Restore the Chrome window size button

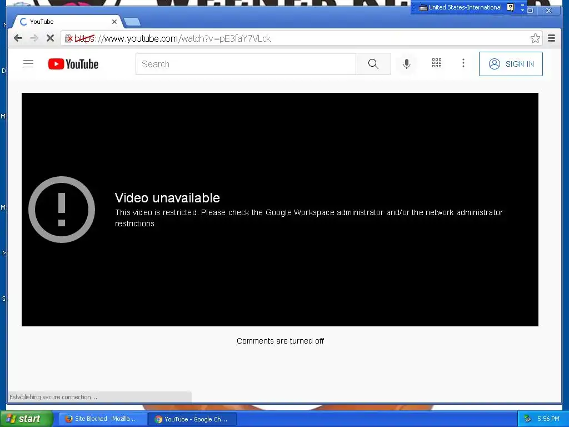[x=530, y=10]
